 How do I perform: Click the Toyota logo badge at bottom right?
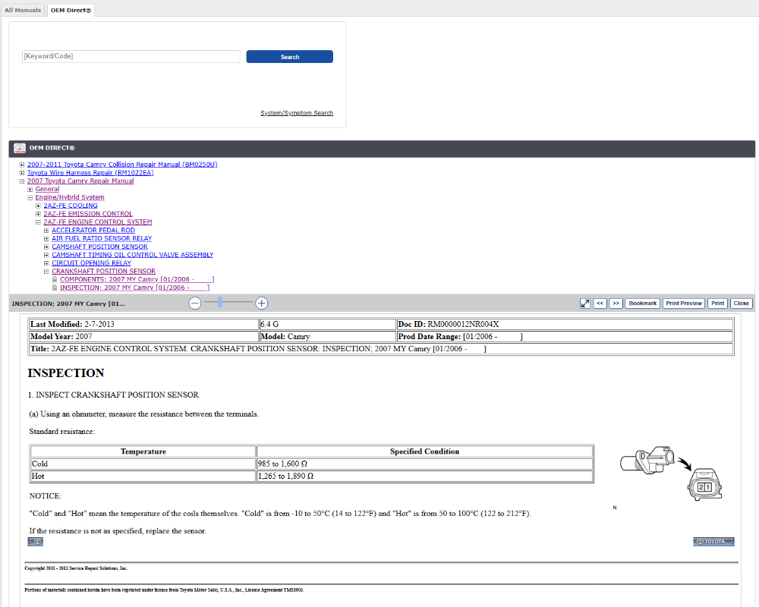713,542
